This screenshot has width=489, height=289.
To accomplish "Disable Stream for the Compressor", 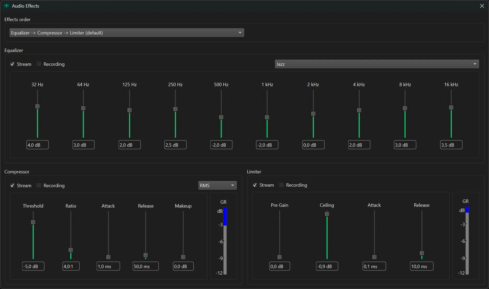I will (x=12, y=185).
